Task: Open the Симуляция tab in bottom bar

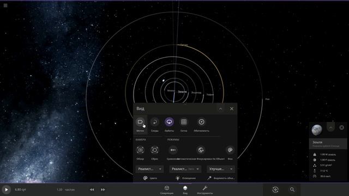Action: click(167, 190)
